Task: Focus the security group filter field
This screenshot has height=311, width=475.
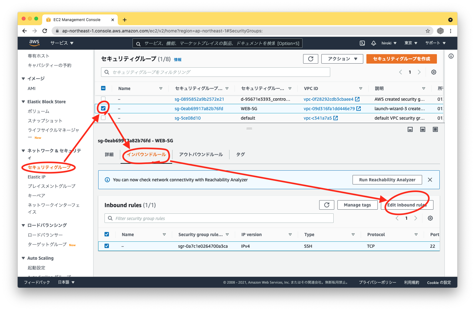Action: 216,72
